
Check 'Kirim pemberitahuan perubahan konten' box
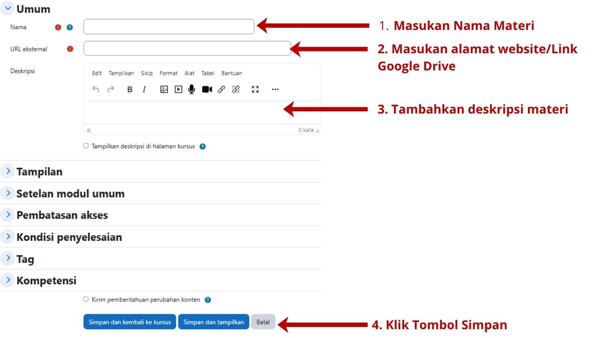coord(86,299)
